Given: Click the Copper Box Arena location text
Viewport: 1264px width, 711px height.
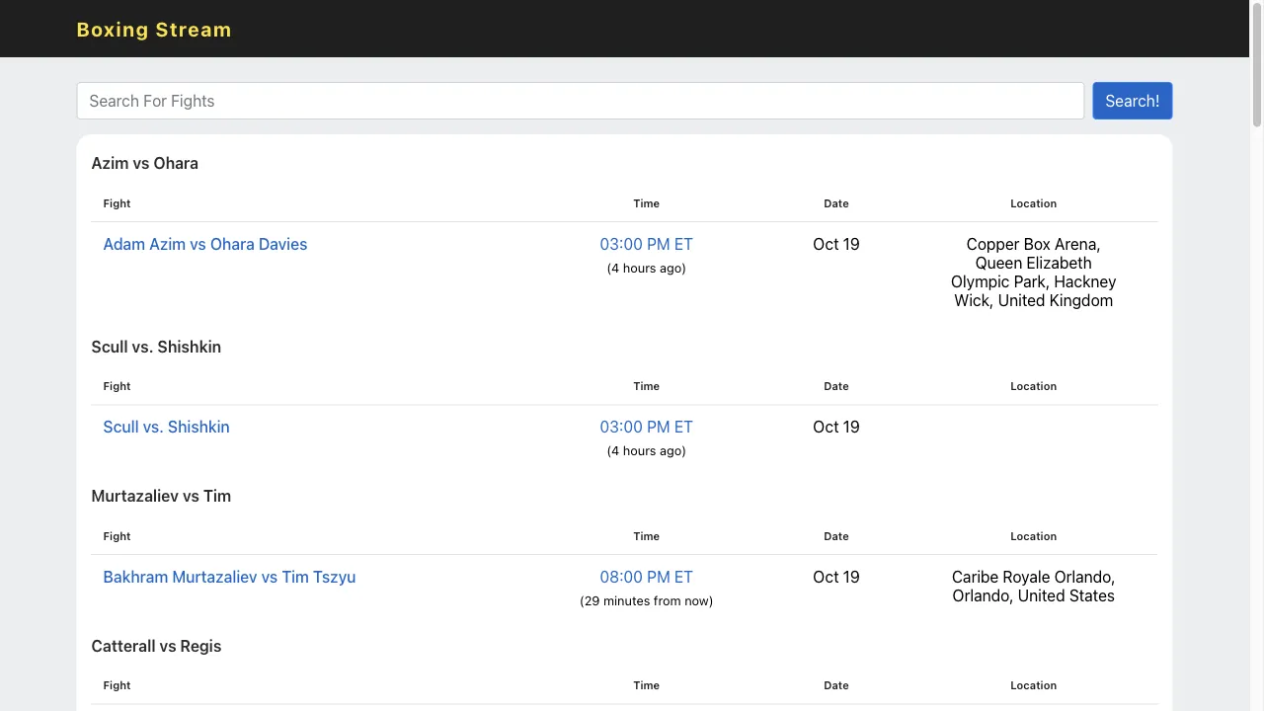Looking at the screenshot, I should click(x=1034, y=273).
